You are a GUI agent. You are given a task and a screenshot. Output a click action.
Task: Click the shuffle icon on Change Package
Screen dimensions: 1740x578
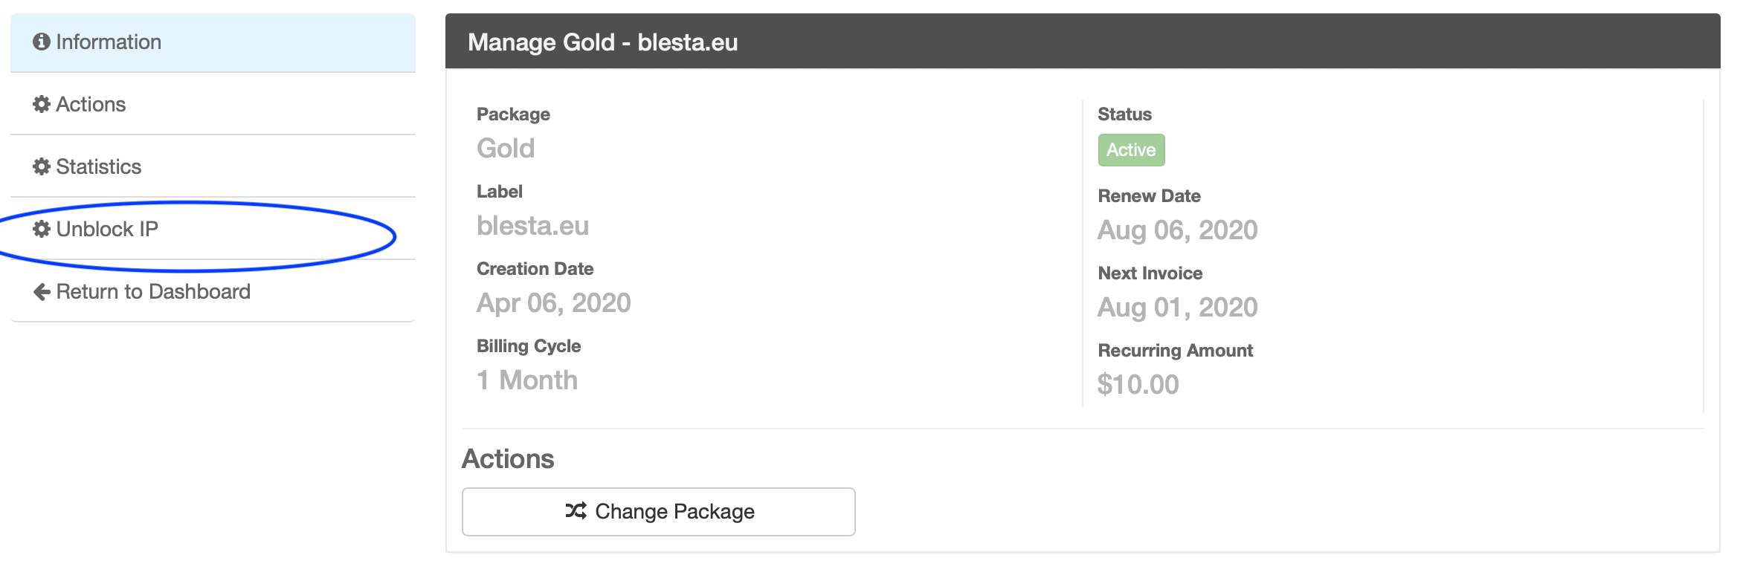(576, 511)
